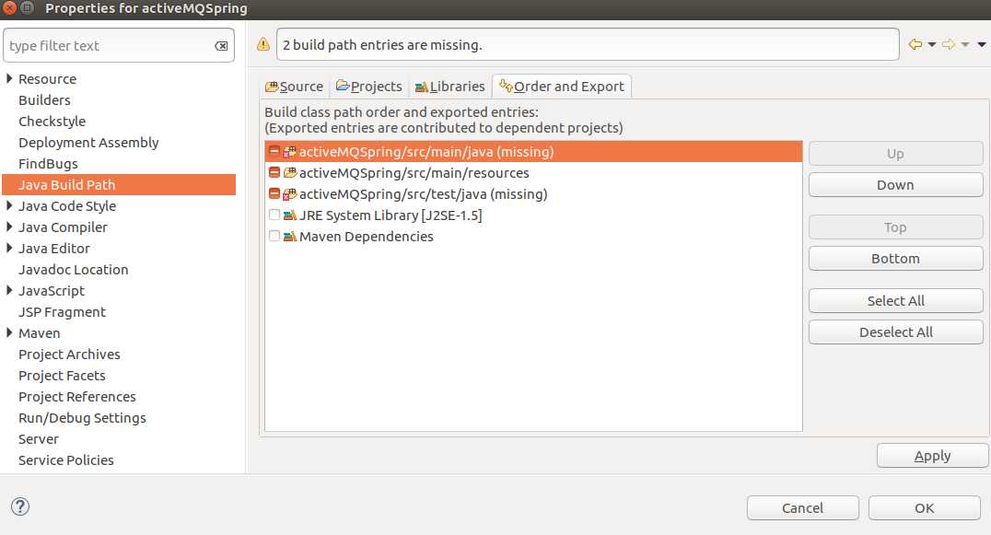Click the Deselect All button
Screen dimensions: 991x535
(895, 332)
